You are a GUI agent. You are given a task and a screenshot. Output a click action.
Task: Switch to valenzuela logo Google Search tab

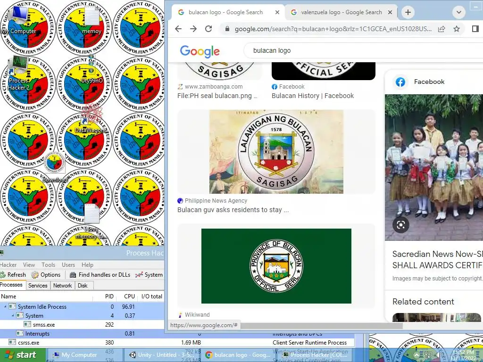pos(341,12)
